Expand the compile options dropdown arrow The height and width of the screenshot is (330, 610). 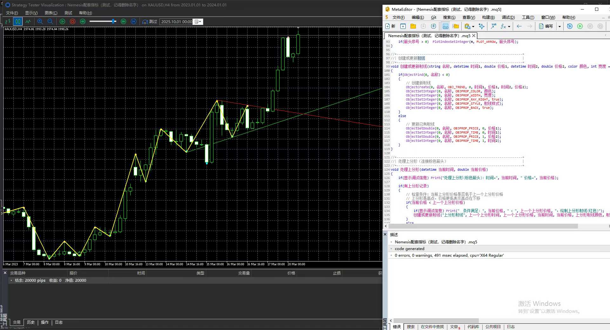559,26
